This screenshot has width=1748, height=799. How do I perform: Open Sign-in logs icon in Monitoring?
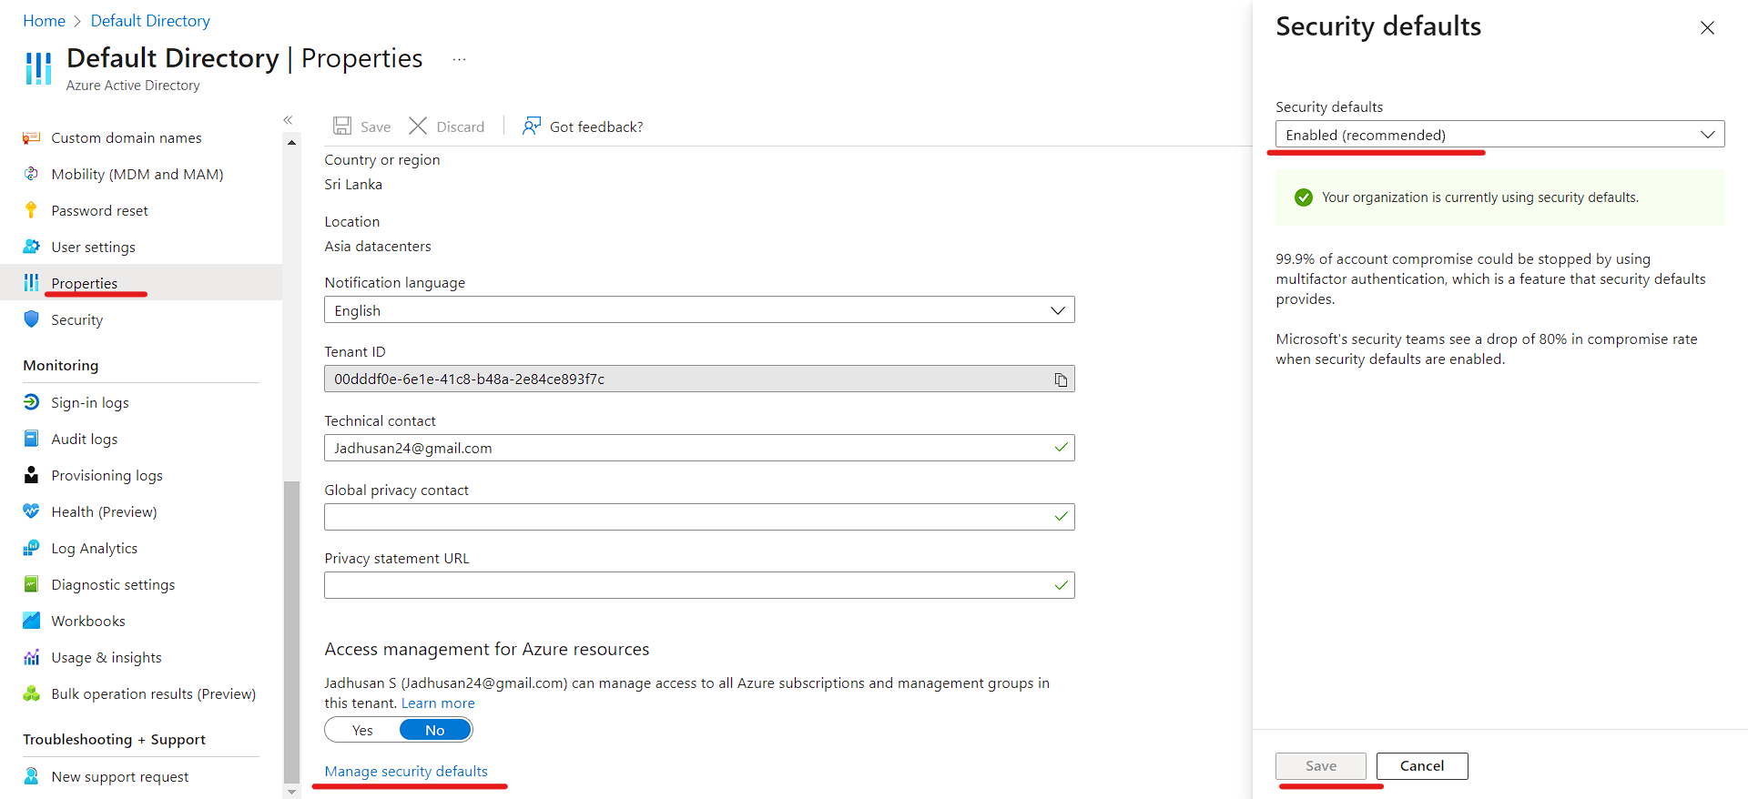click(31, 402)
